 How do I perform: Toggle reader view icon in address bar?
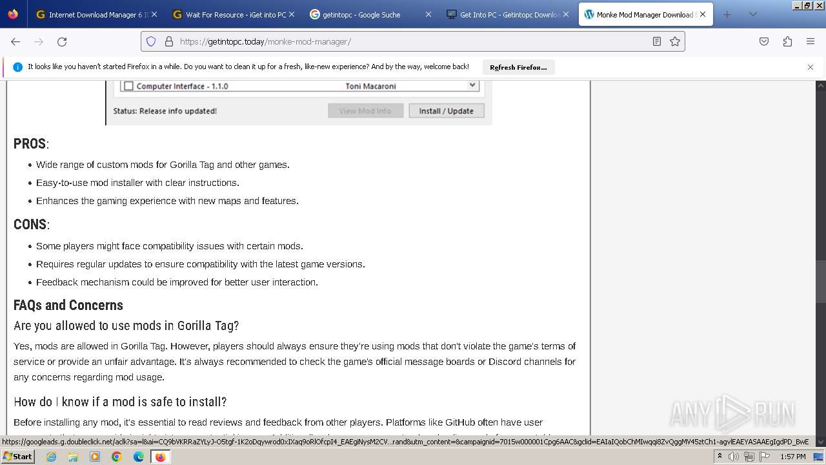(656, 41)
